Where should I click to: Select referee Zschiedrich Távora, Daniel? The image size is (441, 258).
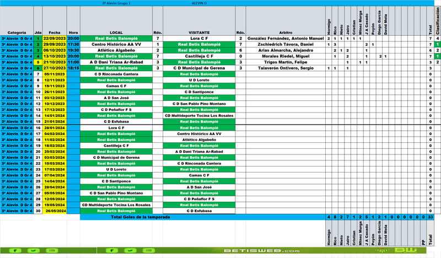[x=286, y=45]
